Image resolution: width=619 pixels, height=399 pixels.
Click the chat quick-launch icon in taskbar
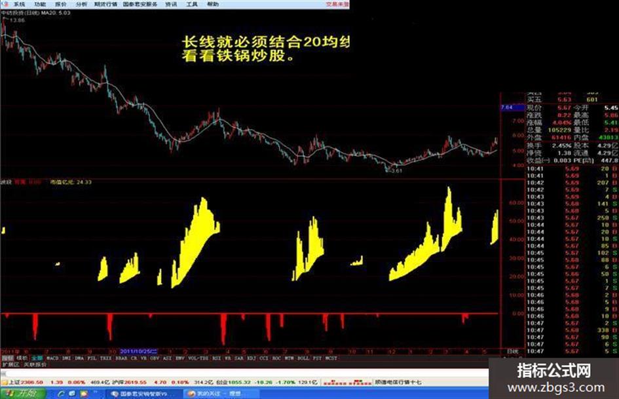tap(84, 394)
